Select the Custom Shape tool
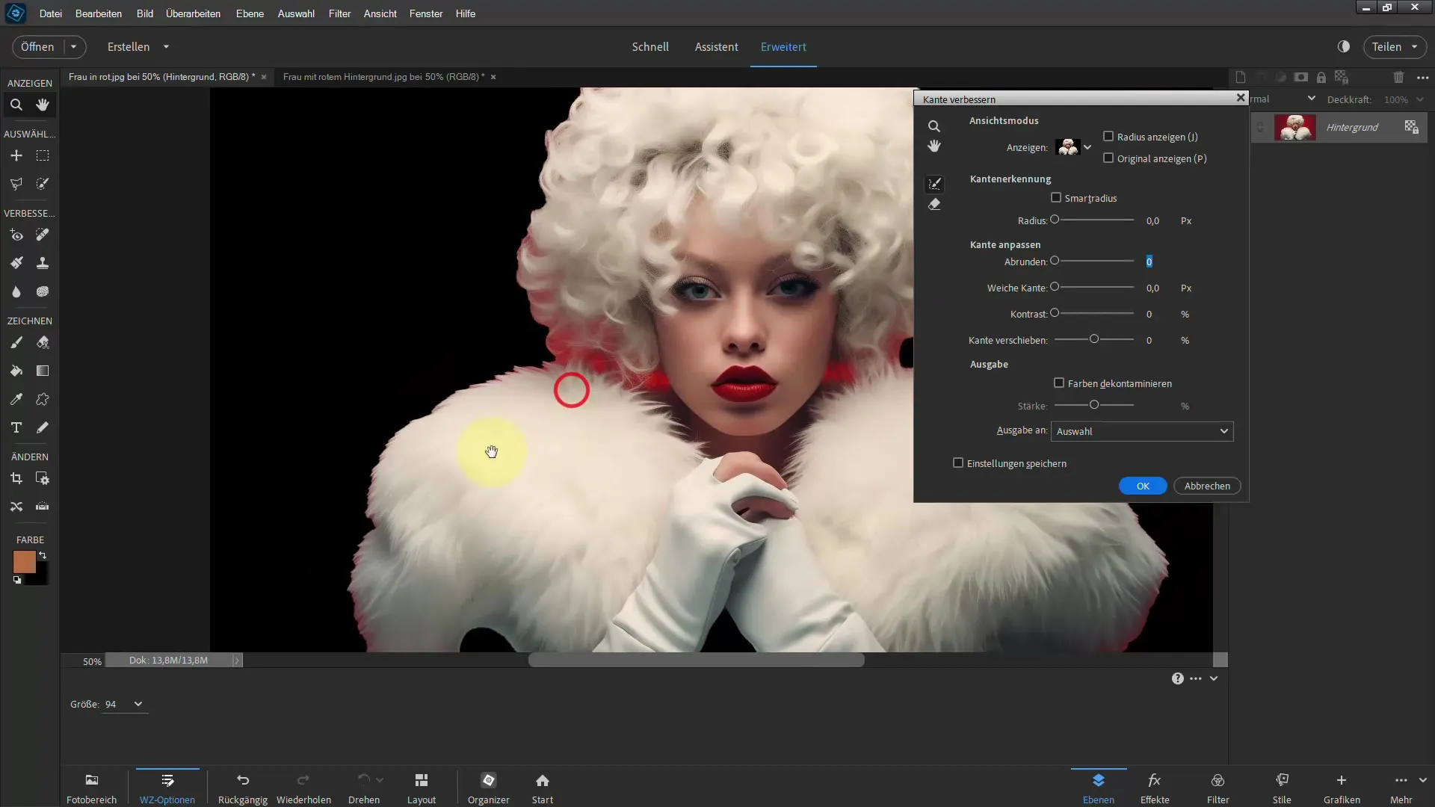This screenshot has width=1435, height=807. point(43,400)
